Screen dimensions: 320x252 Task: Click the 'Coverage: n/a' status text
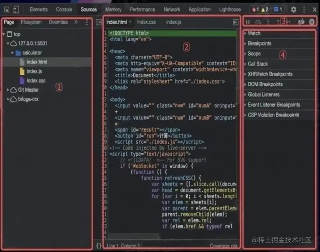[x=224, y=246]
